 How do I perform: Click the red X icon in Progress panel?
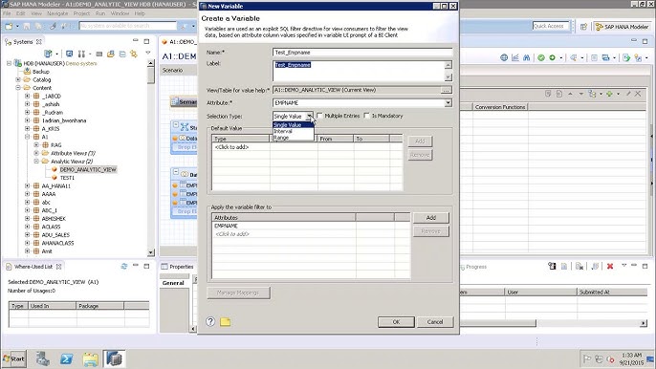pos(610,266)
